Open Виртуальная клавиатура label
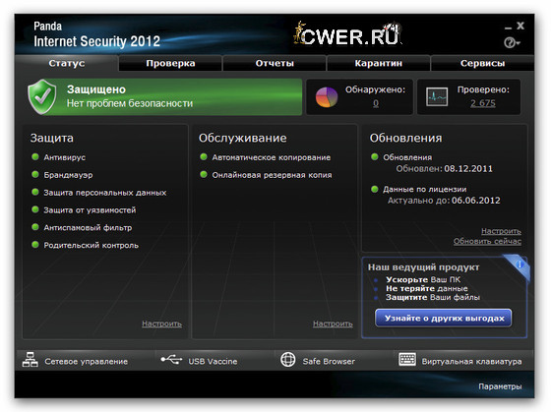 (472, 362)
